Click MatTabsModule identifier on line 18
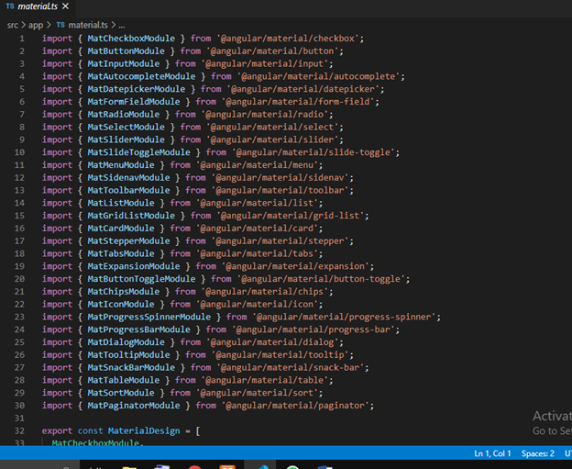 point(121,253)
